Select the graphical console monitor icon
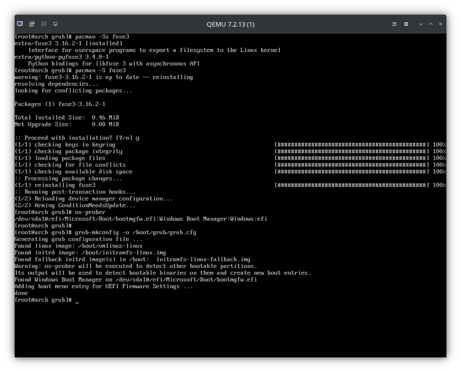The height and width of the screenshot is (372, 461). [19, 24]
